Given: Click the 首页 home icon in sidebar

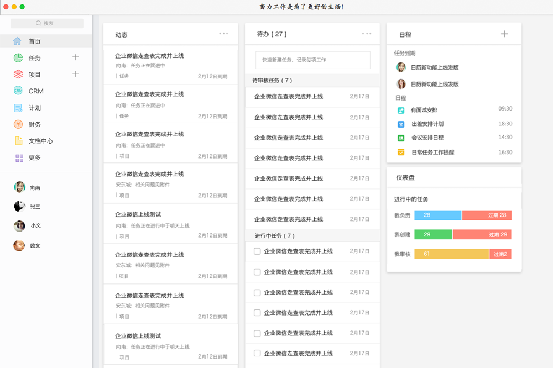Looking at the screenshot, I should point(18,41).
